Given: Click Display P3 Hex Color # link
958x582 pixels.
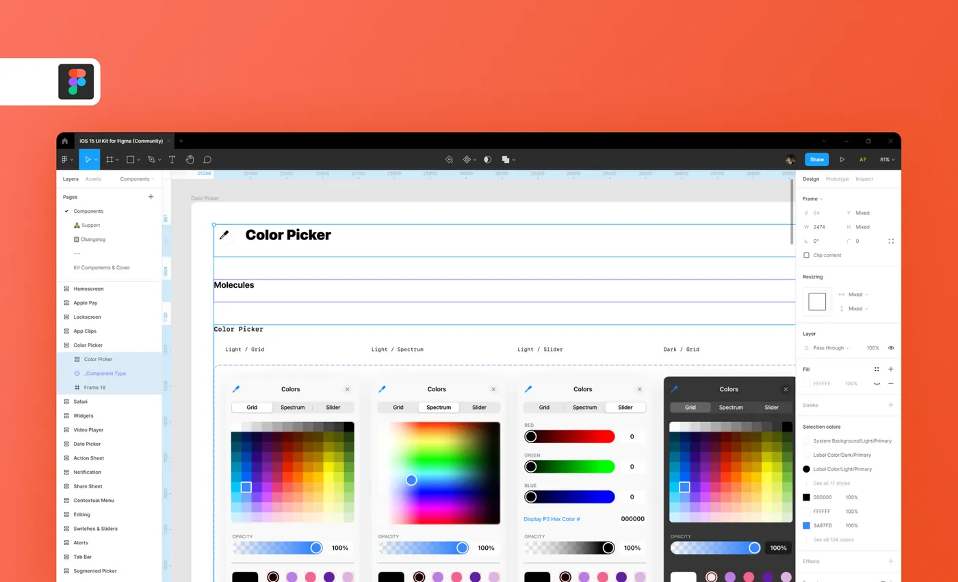Looking at the screenshot, I should (552, 519).
